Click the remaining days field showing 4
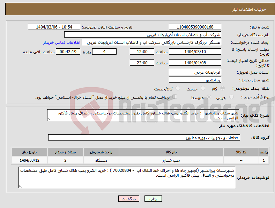The width and height of the screenshot is (275, 208). point(104,51)
